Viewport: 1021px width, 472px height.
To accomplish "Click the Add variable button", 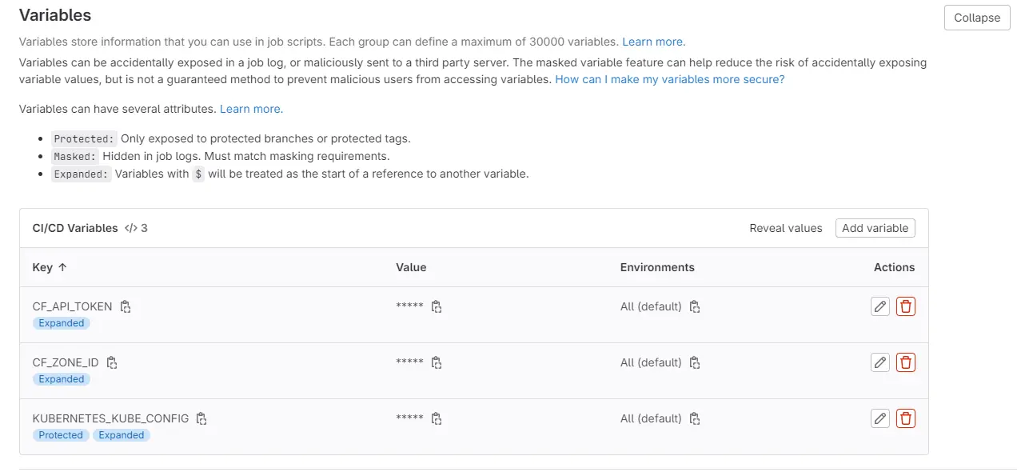I will (x=875, y=228).
